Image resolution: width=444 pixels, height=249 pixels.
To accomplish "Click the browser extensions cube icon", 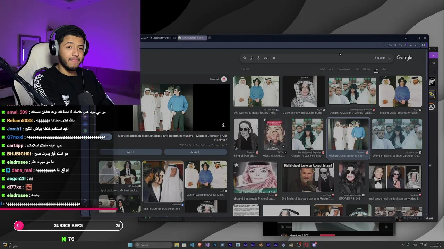I will 423,45.
